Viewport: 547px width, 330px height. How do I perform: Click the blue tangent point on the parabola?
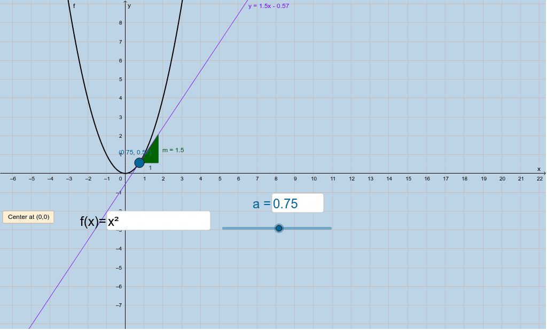[x=139, y=162]
